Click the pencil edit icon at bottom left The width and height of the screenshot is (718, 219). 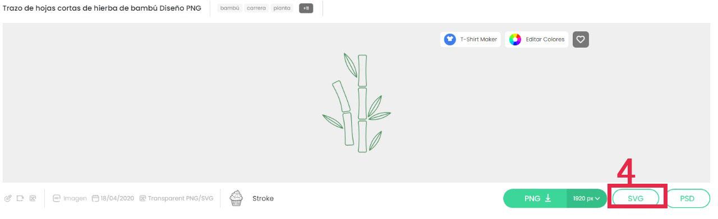pyautogui.click(x=8, y=198)
